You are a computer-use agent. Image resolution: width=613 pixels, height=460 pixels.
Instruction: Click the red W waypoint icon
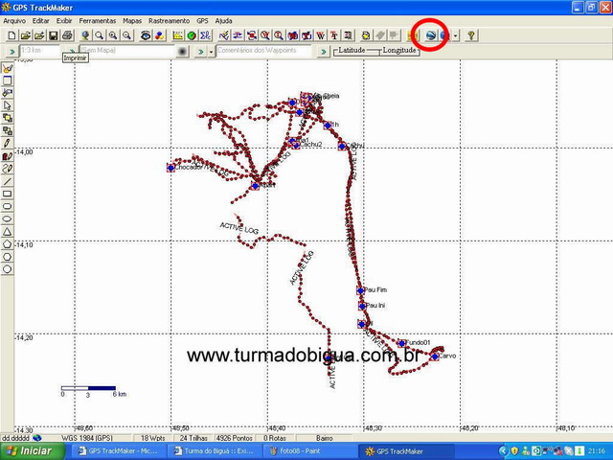[x=320, y=35]
